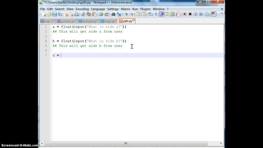Place the cursor after 'c =' on line 7

pos(61,55)
